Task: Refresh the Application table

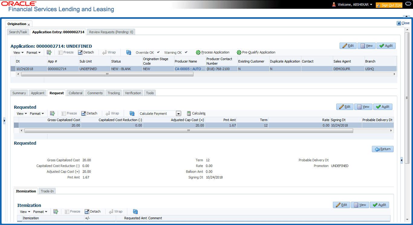Action: pos(129,53)
